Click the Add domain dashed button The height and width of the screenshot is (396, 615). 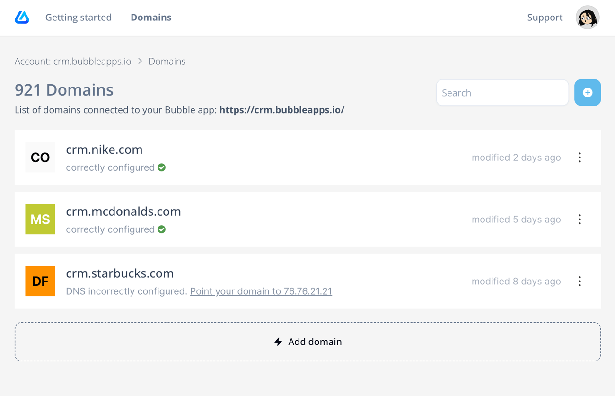(308, 342)
